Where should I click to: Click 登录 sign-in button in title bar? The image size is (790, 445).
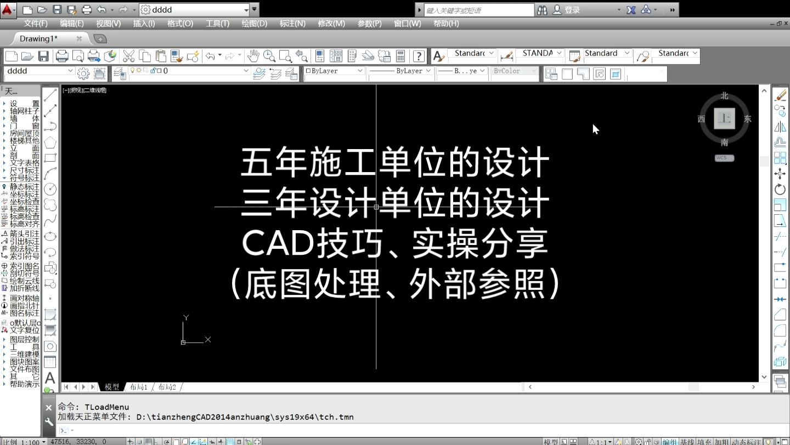(567, 10)
